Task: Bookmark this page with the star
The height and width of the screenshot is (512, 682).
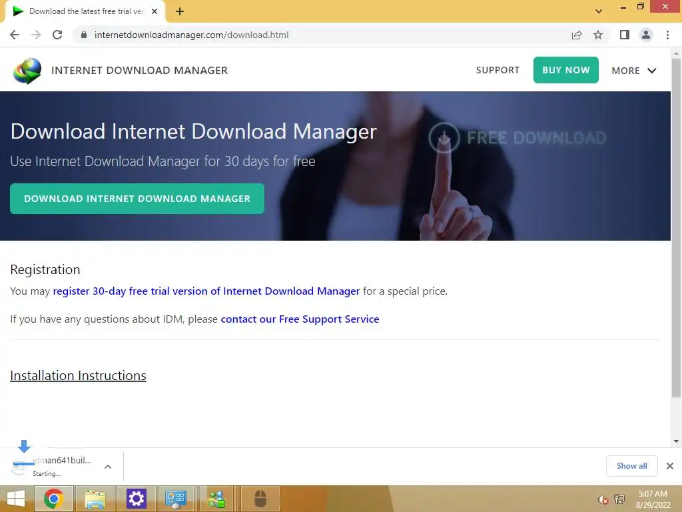Action: click(x=598, y=35)
